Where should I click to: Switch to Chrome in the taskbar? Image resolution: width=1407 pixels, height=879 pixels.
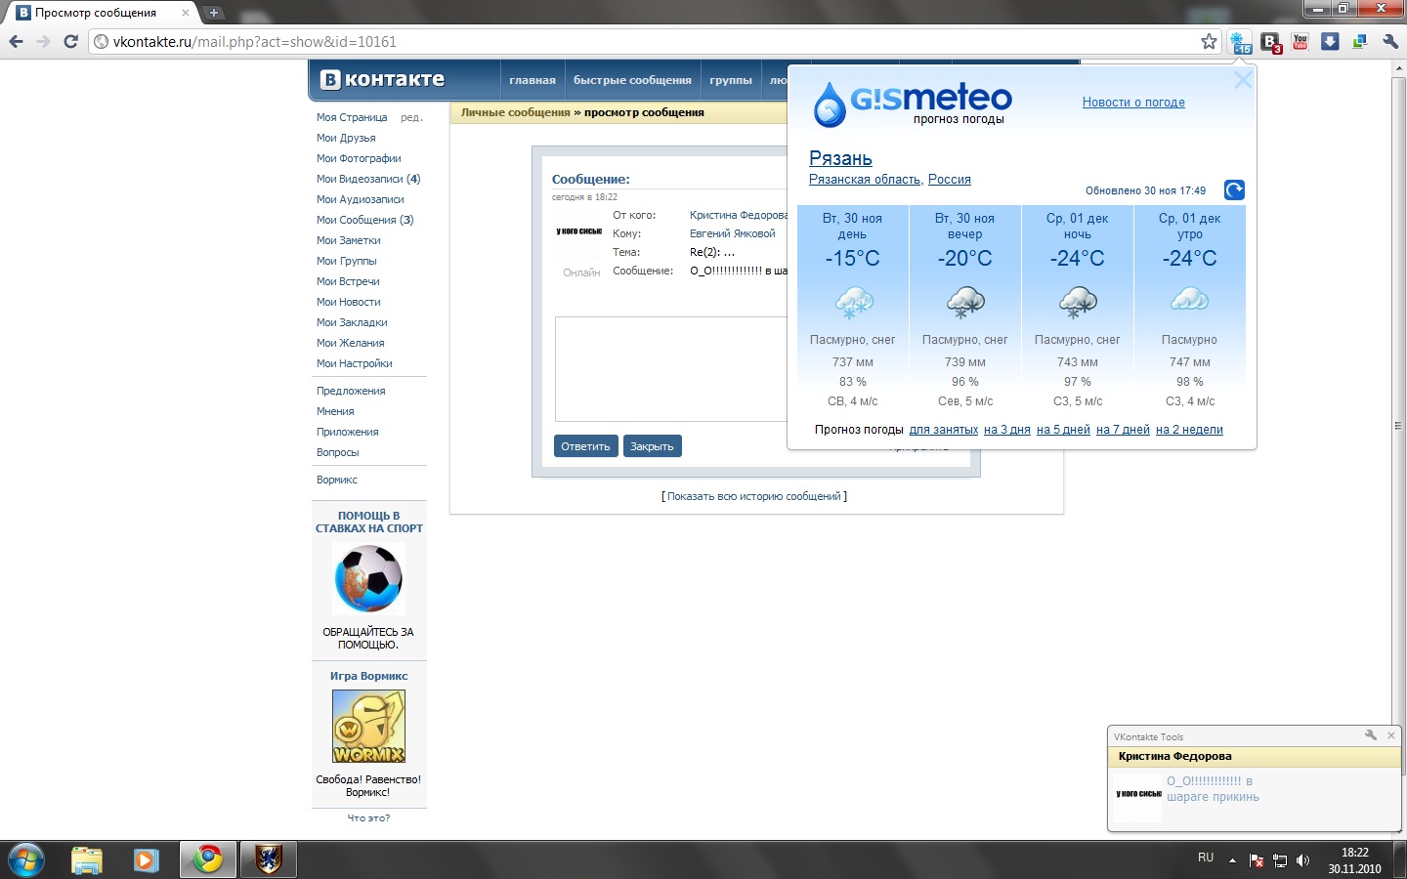pos(207,860)
